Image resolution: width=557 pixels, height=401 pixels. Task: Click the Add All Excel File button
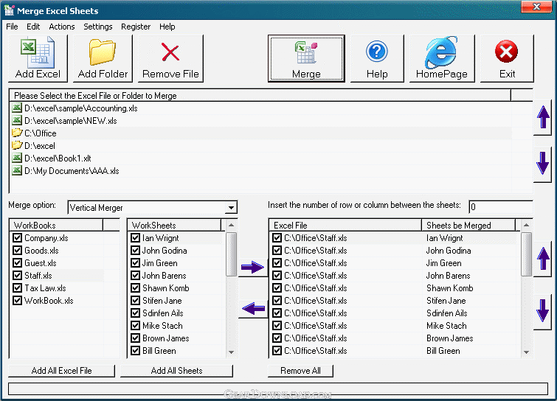[x=61, y=371]
